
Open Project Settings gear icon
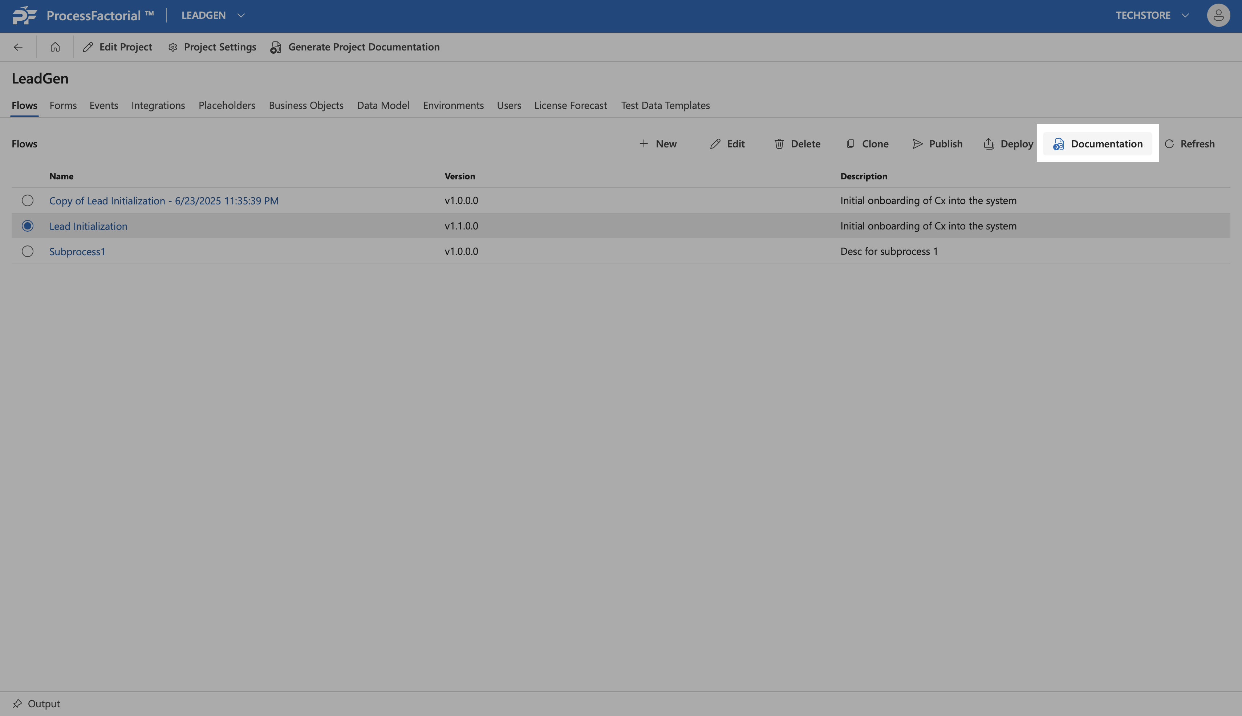point(172,47)
